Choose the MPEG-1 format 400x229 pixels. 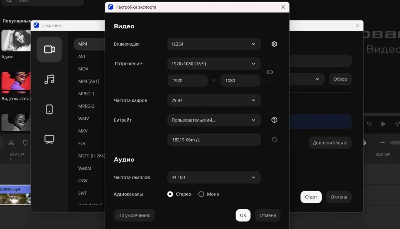coord(86,94)
